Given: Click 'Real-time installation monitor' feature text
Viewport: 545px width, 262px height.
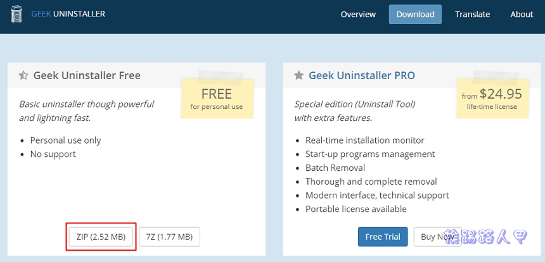Looking at the screenshot, I should 365,140.
